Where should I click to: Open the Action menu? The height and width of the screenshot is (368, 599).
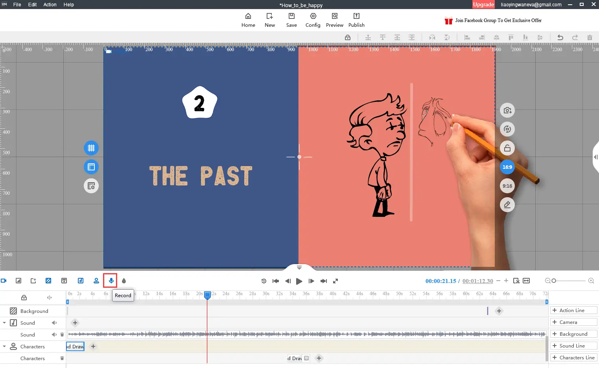pos(50,5)
